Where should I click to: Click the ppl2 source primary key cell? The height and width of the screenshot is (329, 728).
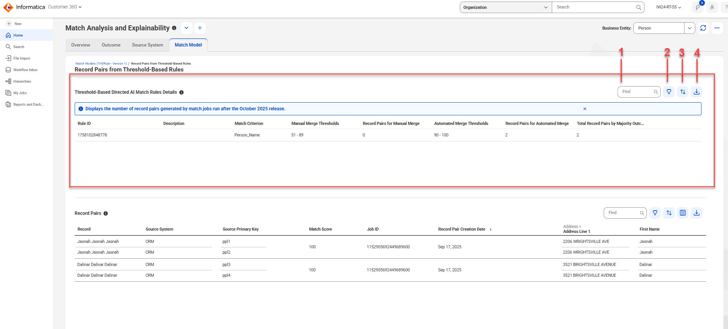(226, 252)
